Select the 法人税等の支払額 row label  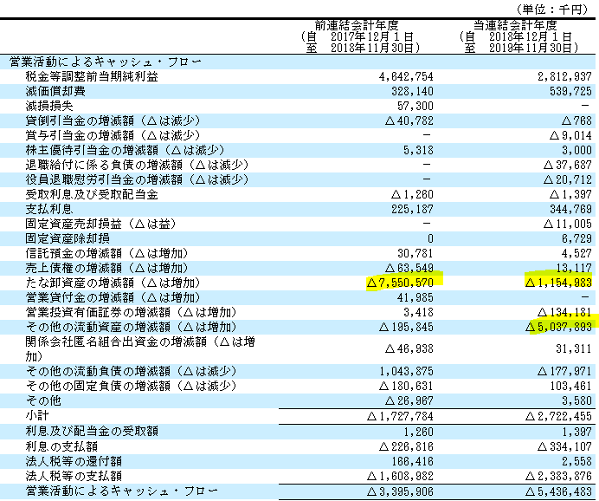(x=74, y=476)
